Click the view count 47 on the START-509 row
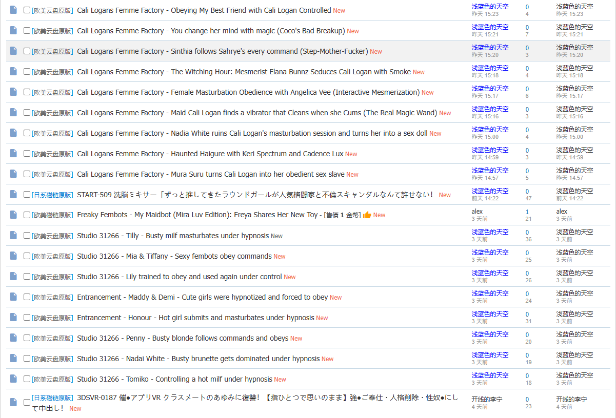Viewport: 616px width, 418px height. pos(528,198)
